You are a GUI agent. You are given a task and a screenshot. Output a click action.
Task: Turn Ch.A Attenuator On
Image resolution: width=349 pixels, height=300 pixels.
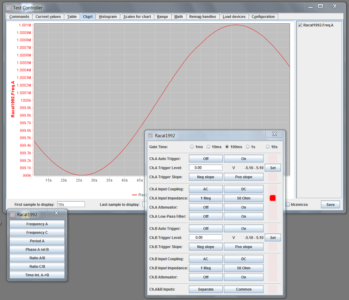point(243,207)
